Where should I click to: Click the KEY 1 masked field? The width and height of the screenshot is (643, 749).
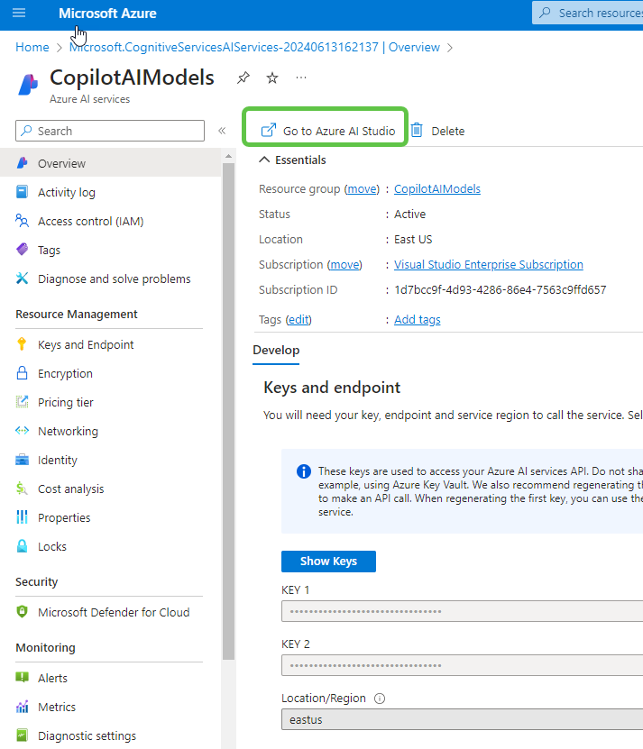(462, 612)
